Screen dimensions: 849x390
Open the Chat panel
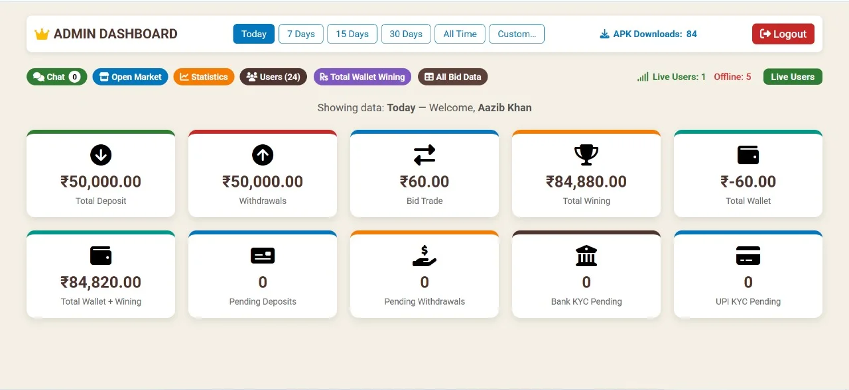pos(56,77)
